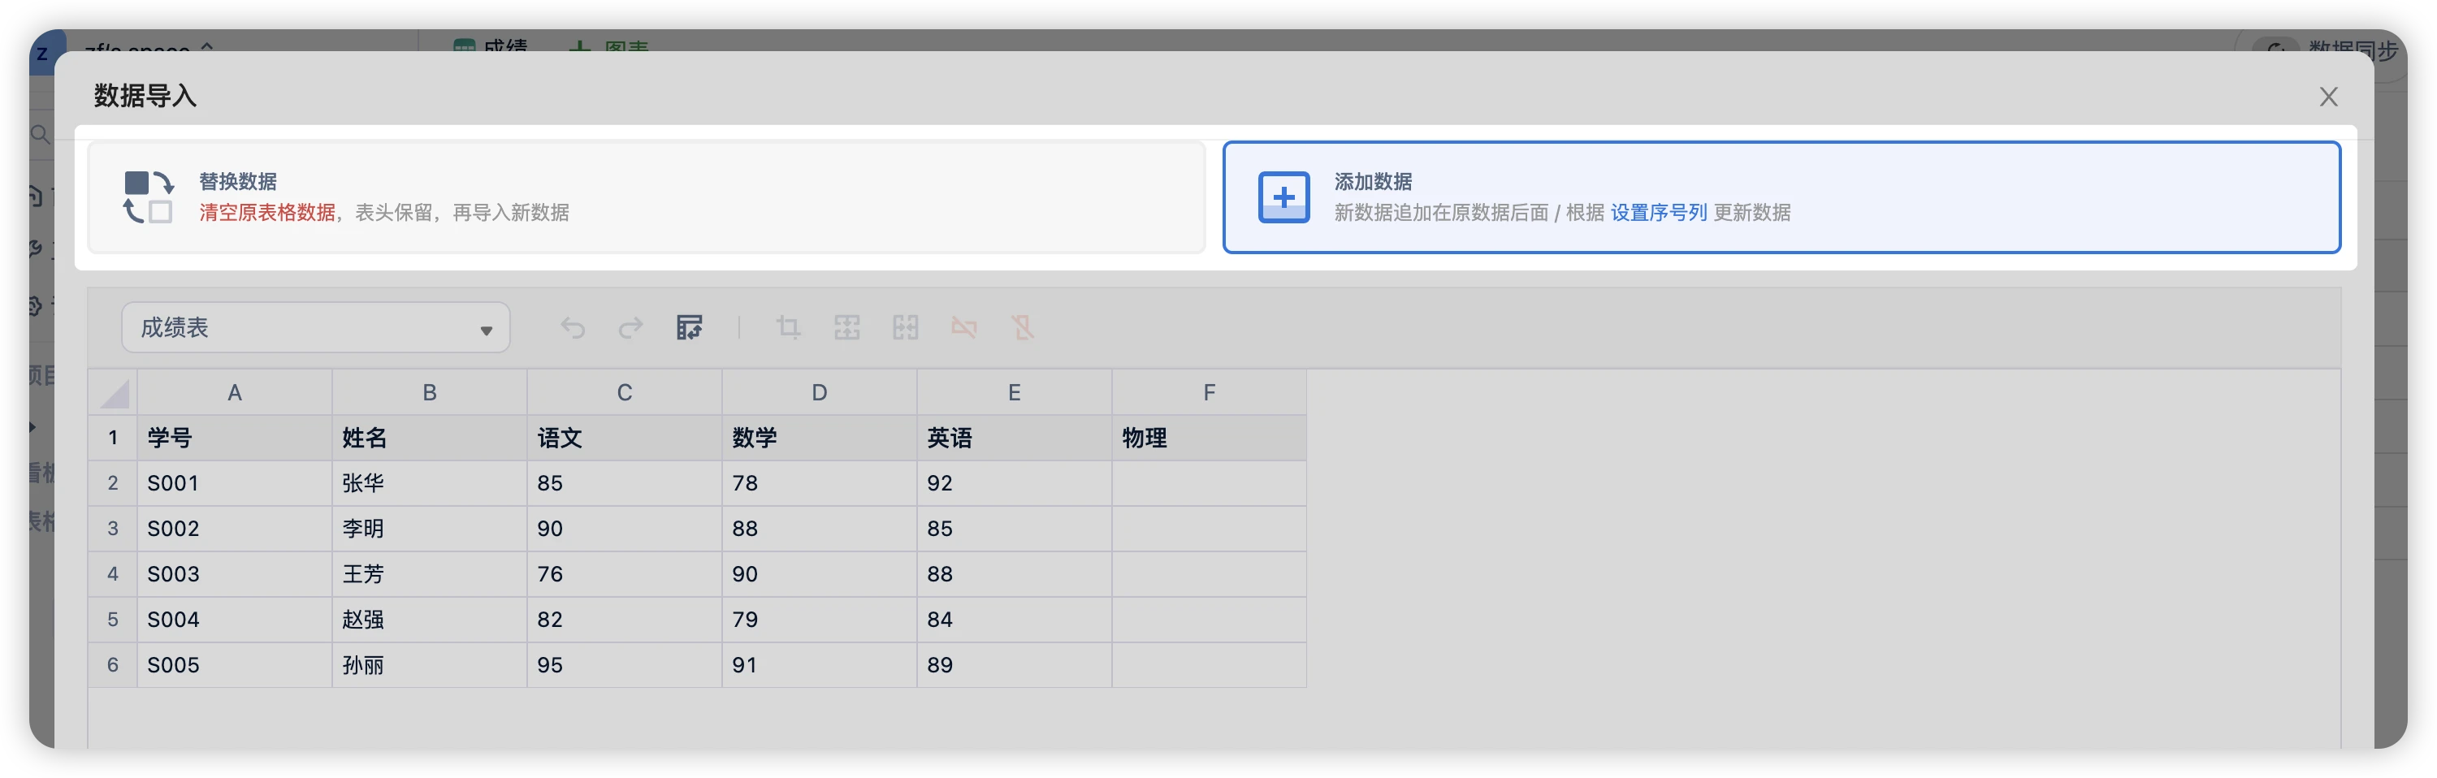Screen dimensions: 2437x778
Task: Choose the 替换数据 import option
Action: click(x=647, y=197)
